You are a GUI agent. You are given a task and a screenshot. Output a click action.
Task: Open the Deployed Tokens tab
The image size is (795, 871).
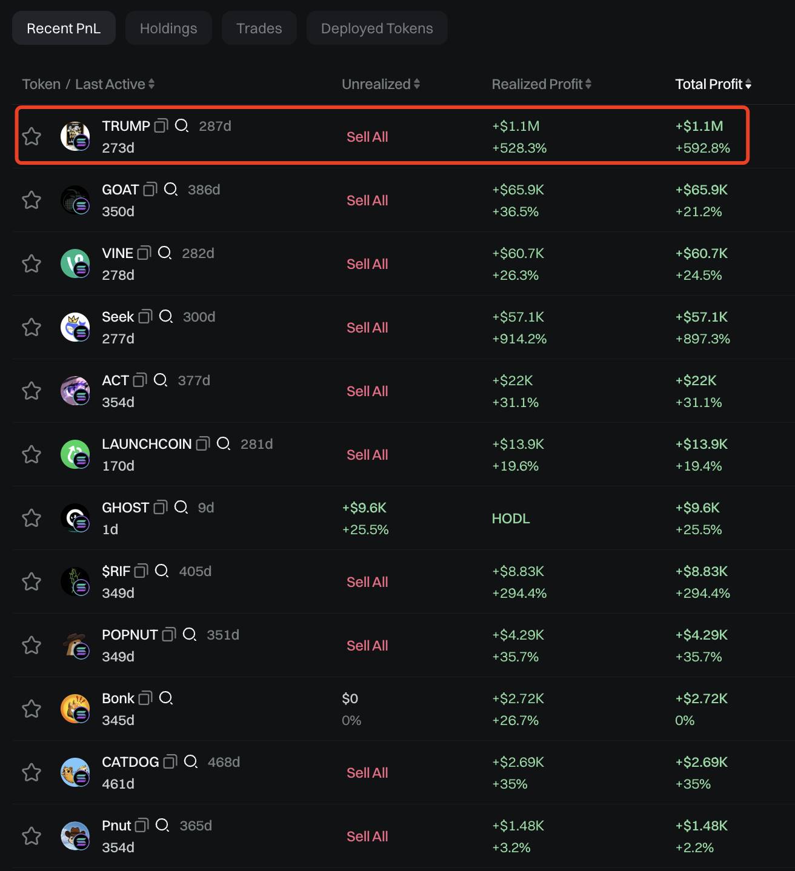pos(377,28)
